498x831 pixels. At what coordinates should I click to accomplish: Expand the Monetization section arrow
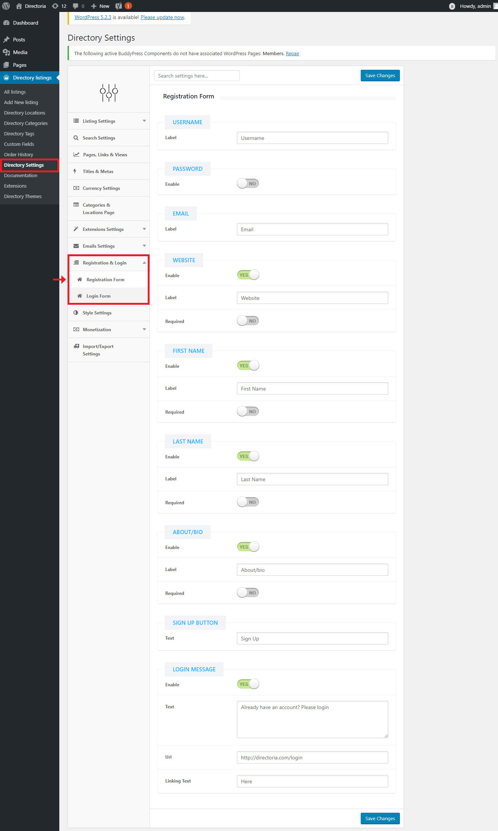click(144, 330)
